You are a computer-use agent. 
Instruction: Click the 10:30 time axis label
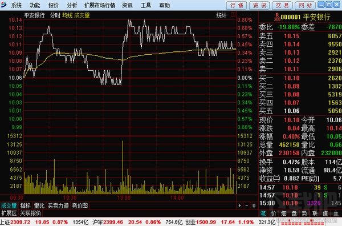tap(70, 198)
